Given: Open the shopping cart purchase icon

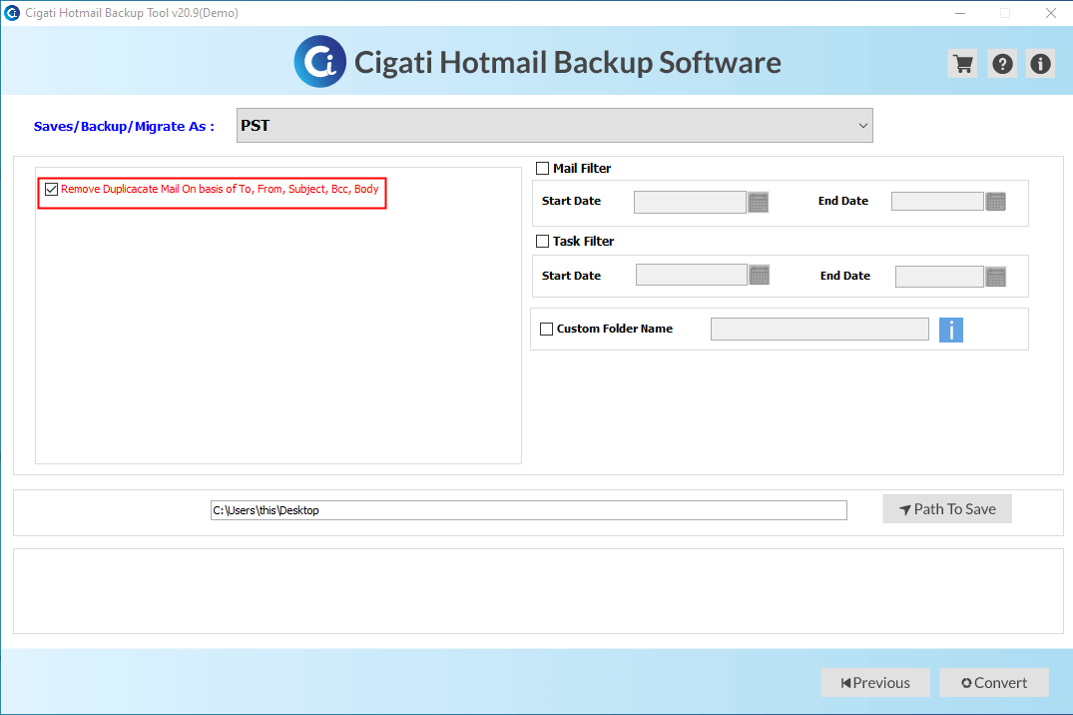Looking at the screenshot, I should pyautogui.click(x=963, y=64).
